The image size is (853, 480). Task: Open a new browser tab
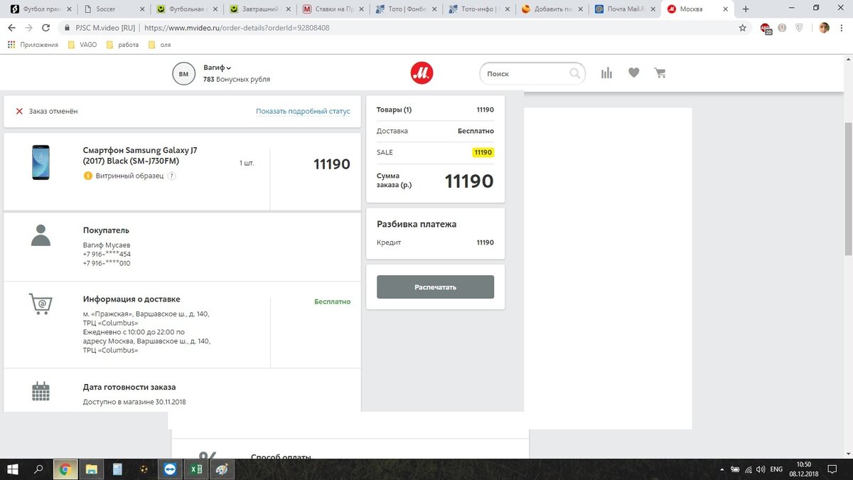746,9
